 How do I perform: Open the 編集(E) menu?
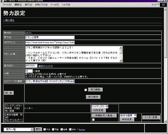[18, 5]
